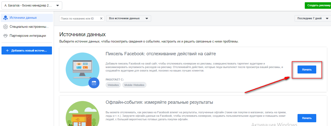This screenshot has width=331, height=126.
Task: Click 'Добавить новый источник' button
Action: (x=27, y=50)
